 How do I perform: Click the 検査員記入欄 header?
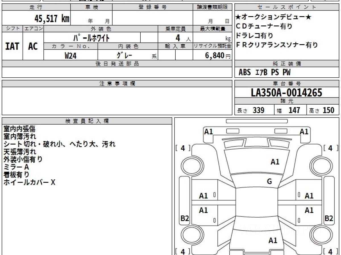[87, 121]
